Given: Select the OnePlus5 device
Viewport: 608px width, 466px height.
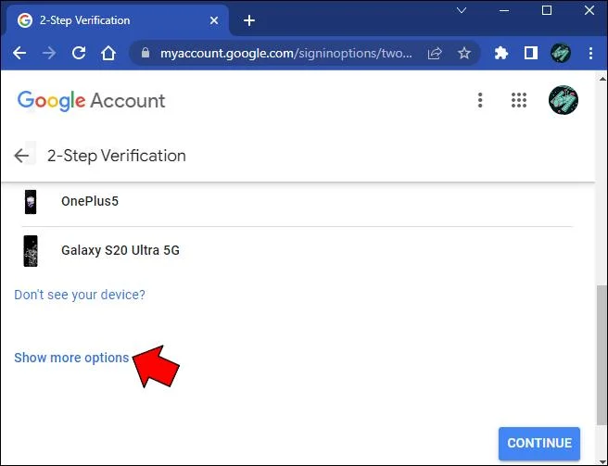Looking at the screenshot, I should [297, 202].
